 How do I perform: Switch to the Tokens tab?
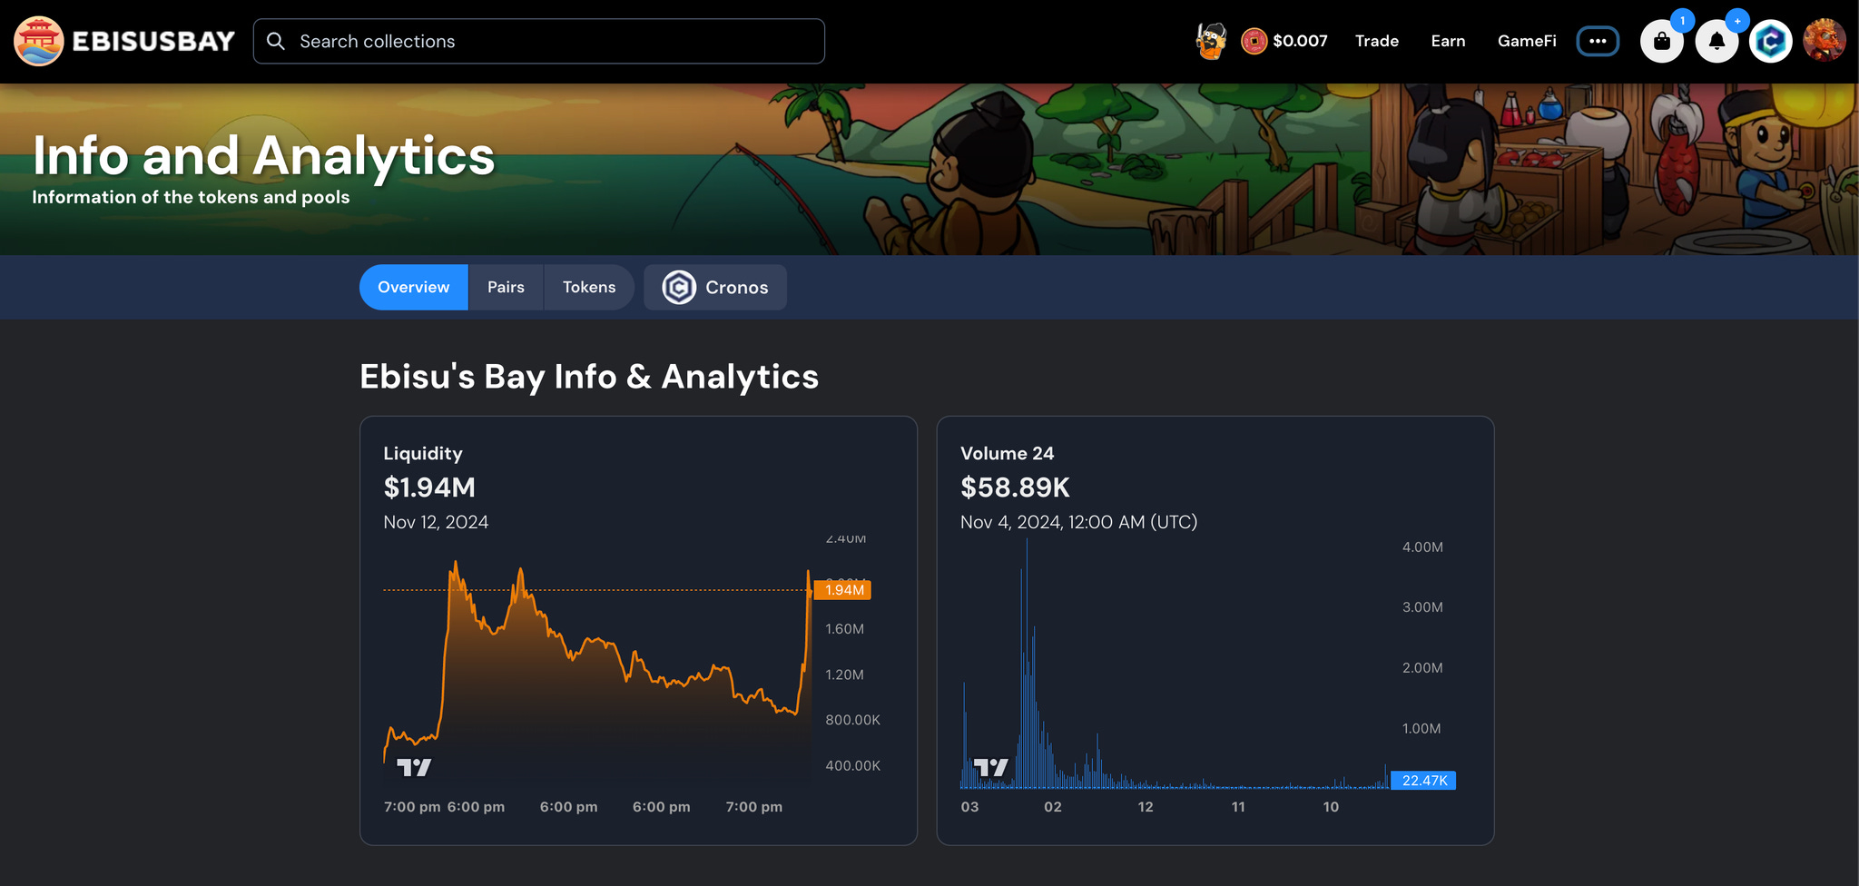[589, 287]
